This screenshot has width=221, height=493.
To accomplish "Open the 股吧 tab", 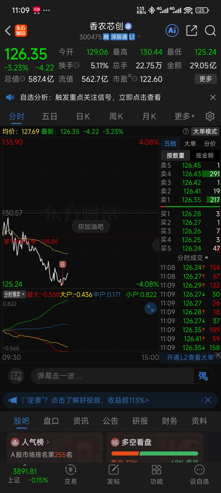I will click(21, 421).
